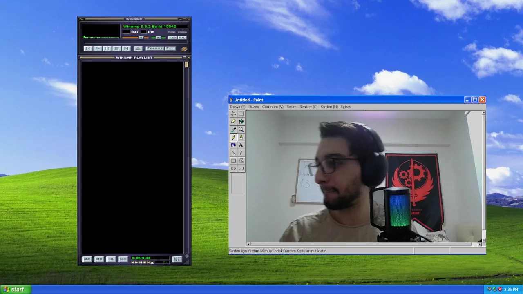Open the playlist SEL menu button

click(x=111, y=259)
